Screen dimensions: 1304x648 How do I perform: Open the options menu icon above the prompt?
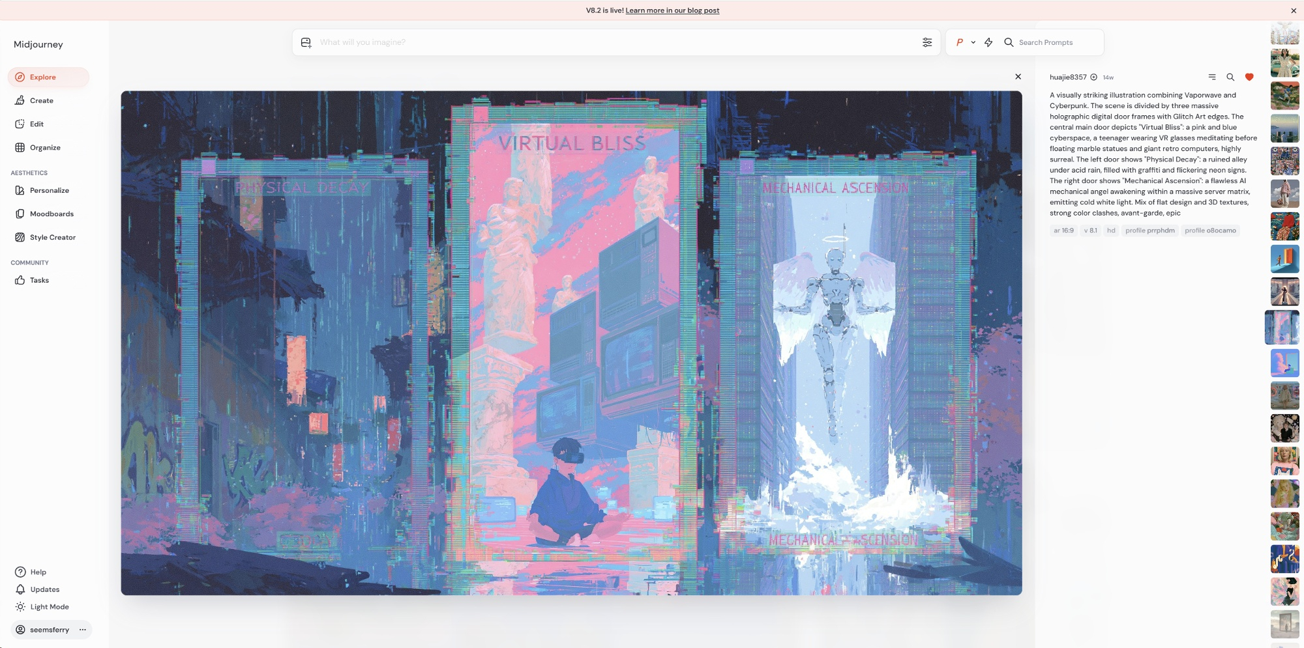(x=1212, y=77)
